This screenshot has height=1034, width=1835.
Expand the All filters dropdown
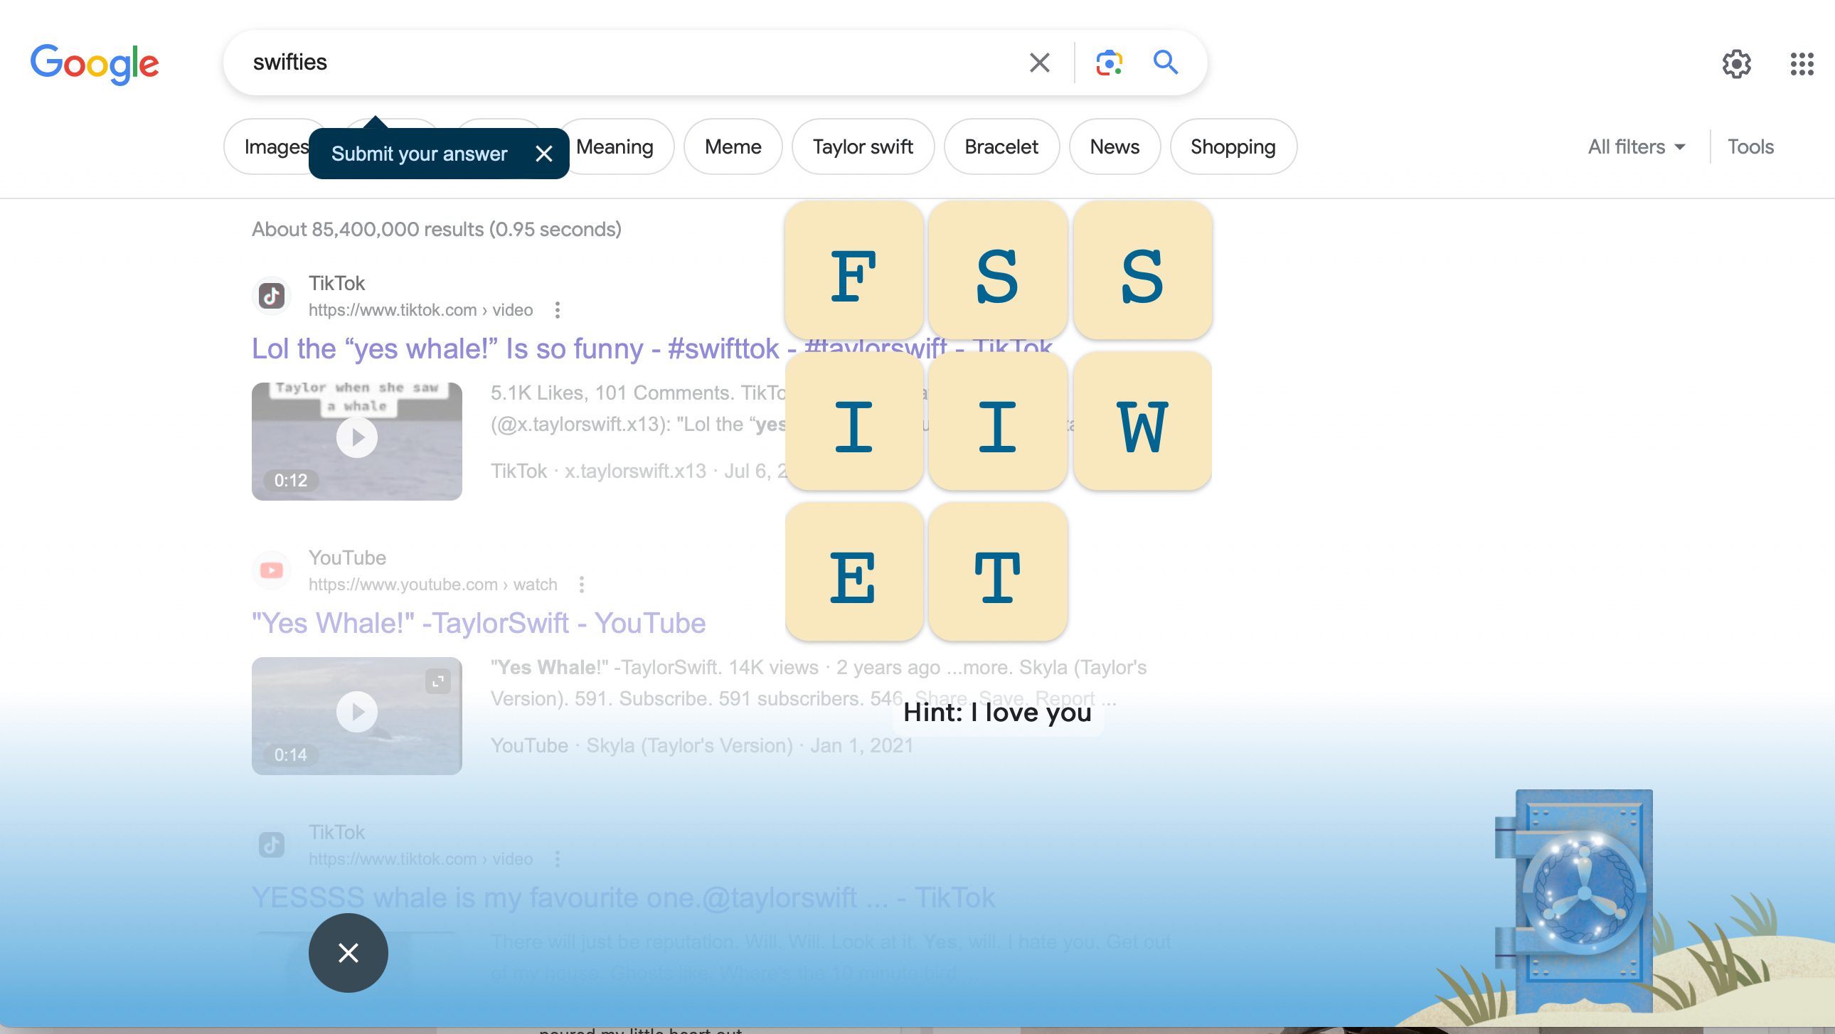coord(1637,146)
